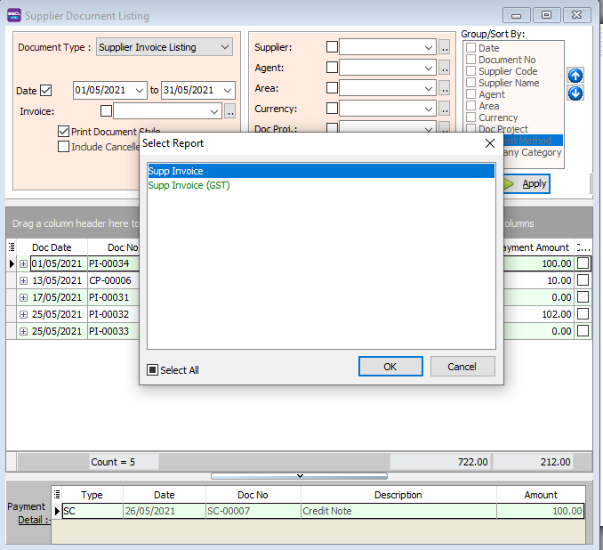The image size is (603, 550).
Task: Open the Currency lookup ellipsis button
Action: point(444,109)
